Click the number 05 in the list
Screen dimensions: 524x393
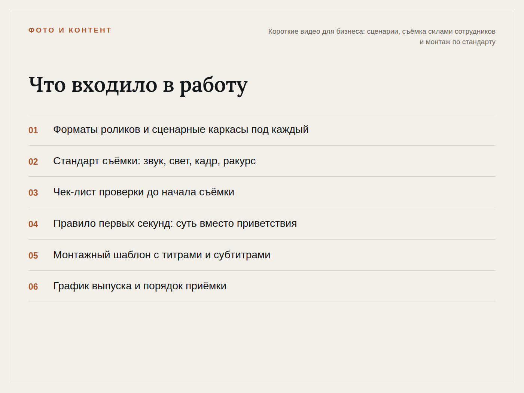(x=33, y=256)
